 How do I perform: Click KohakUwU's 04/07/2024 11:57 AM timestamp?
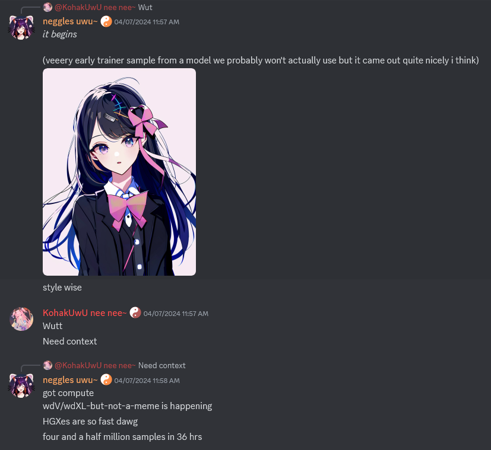[x=176, y=314]
